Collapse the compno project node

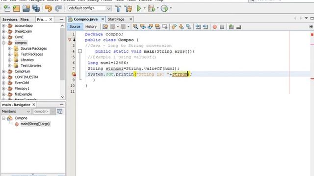point(3,43)
